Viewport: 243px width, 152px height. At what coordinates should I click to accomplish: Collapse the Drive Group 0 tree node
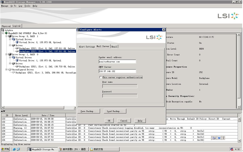tap(6, 36)
